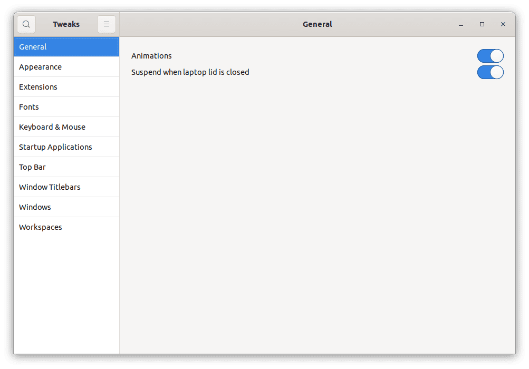Screen dimensions: 529x369
Task: Click the Suspend when laptop lid label
Action: click(190, 72)
